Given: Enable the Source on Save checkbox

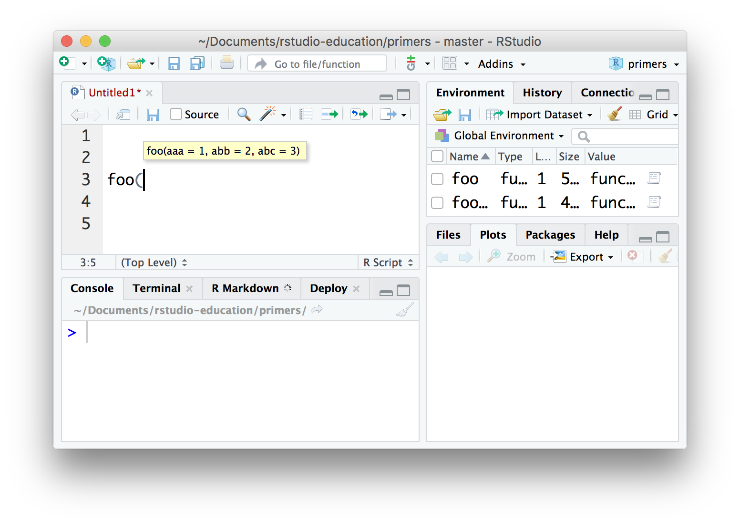Looking at the screenshot, I should [176, 114].
